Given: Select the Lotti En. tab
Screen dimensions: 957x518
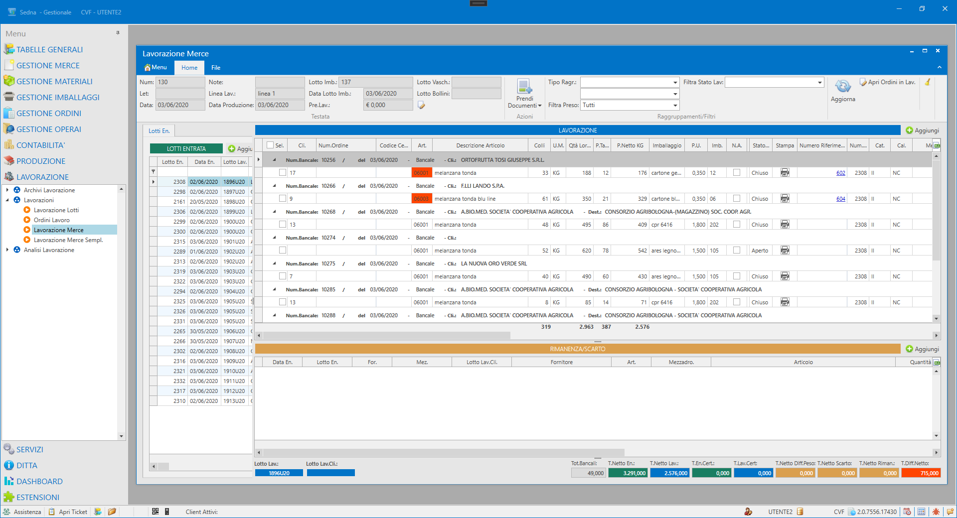Looking at the screenshot, I should 159,130.
